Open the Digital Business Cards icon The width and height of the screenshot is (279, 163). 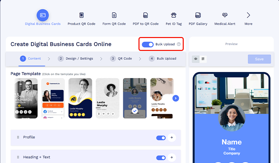pos(43,15)
